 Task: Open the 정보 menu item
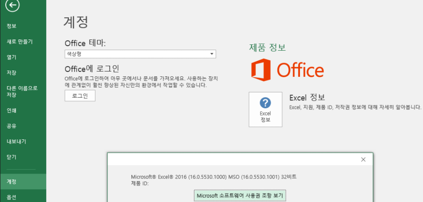click(12, 26)
